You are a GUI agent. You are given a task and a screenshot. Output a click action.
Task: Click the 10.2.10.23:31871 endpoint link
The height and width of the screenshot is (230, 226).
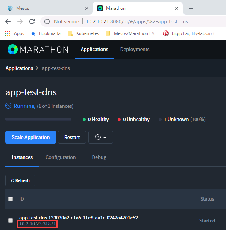click(38, 224)
